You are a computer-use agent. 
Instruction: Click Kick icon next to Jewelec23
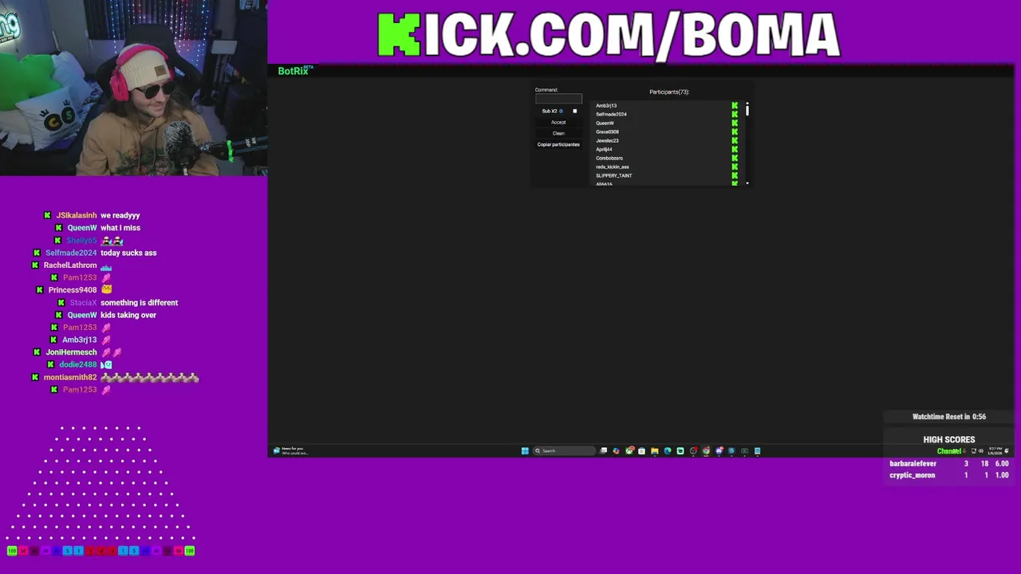(735, 140)
